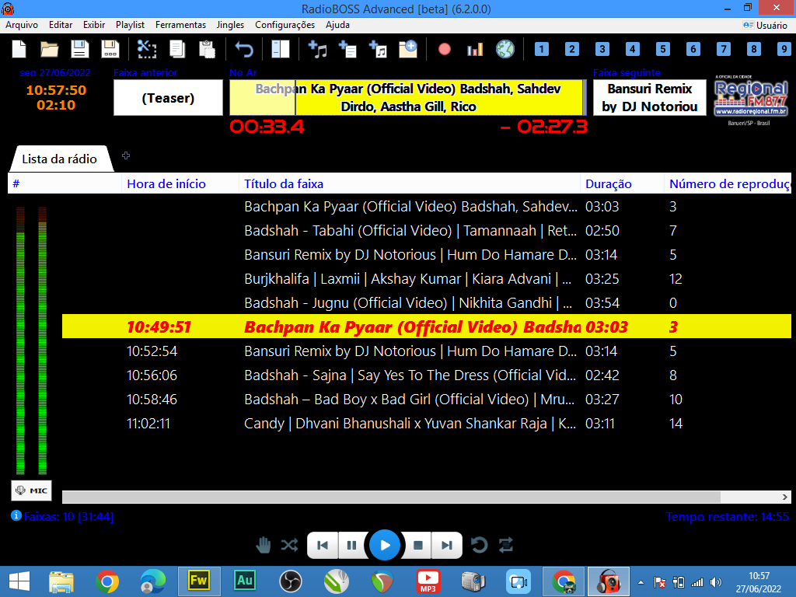Click numbered toolbar button 1

point(542,49)
